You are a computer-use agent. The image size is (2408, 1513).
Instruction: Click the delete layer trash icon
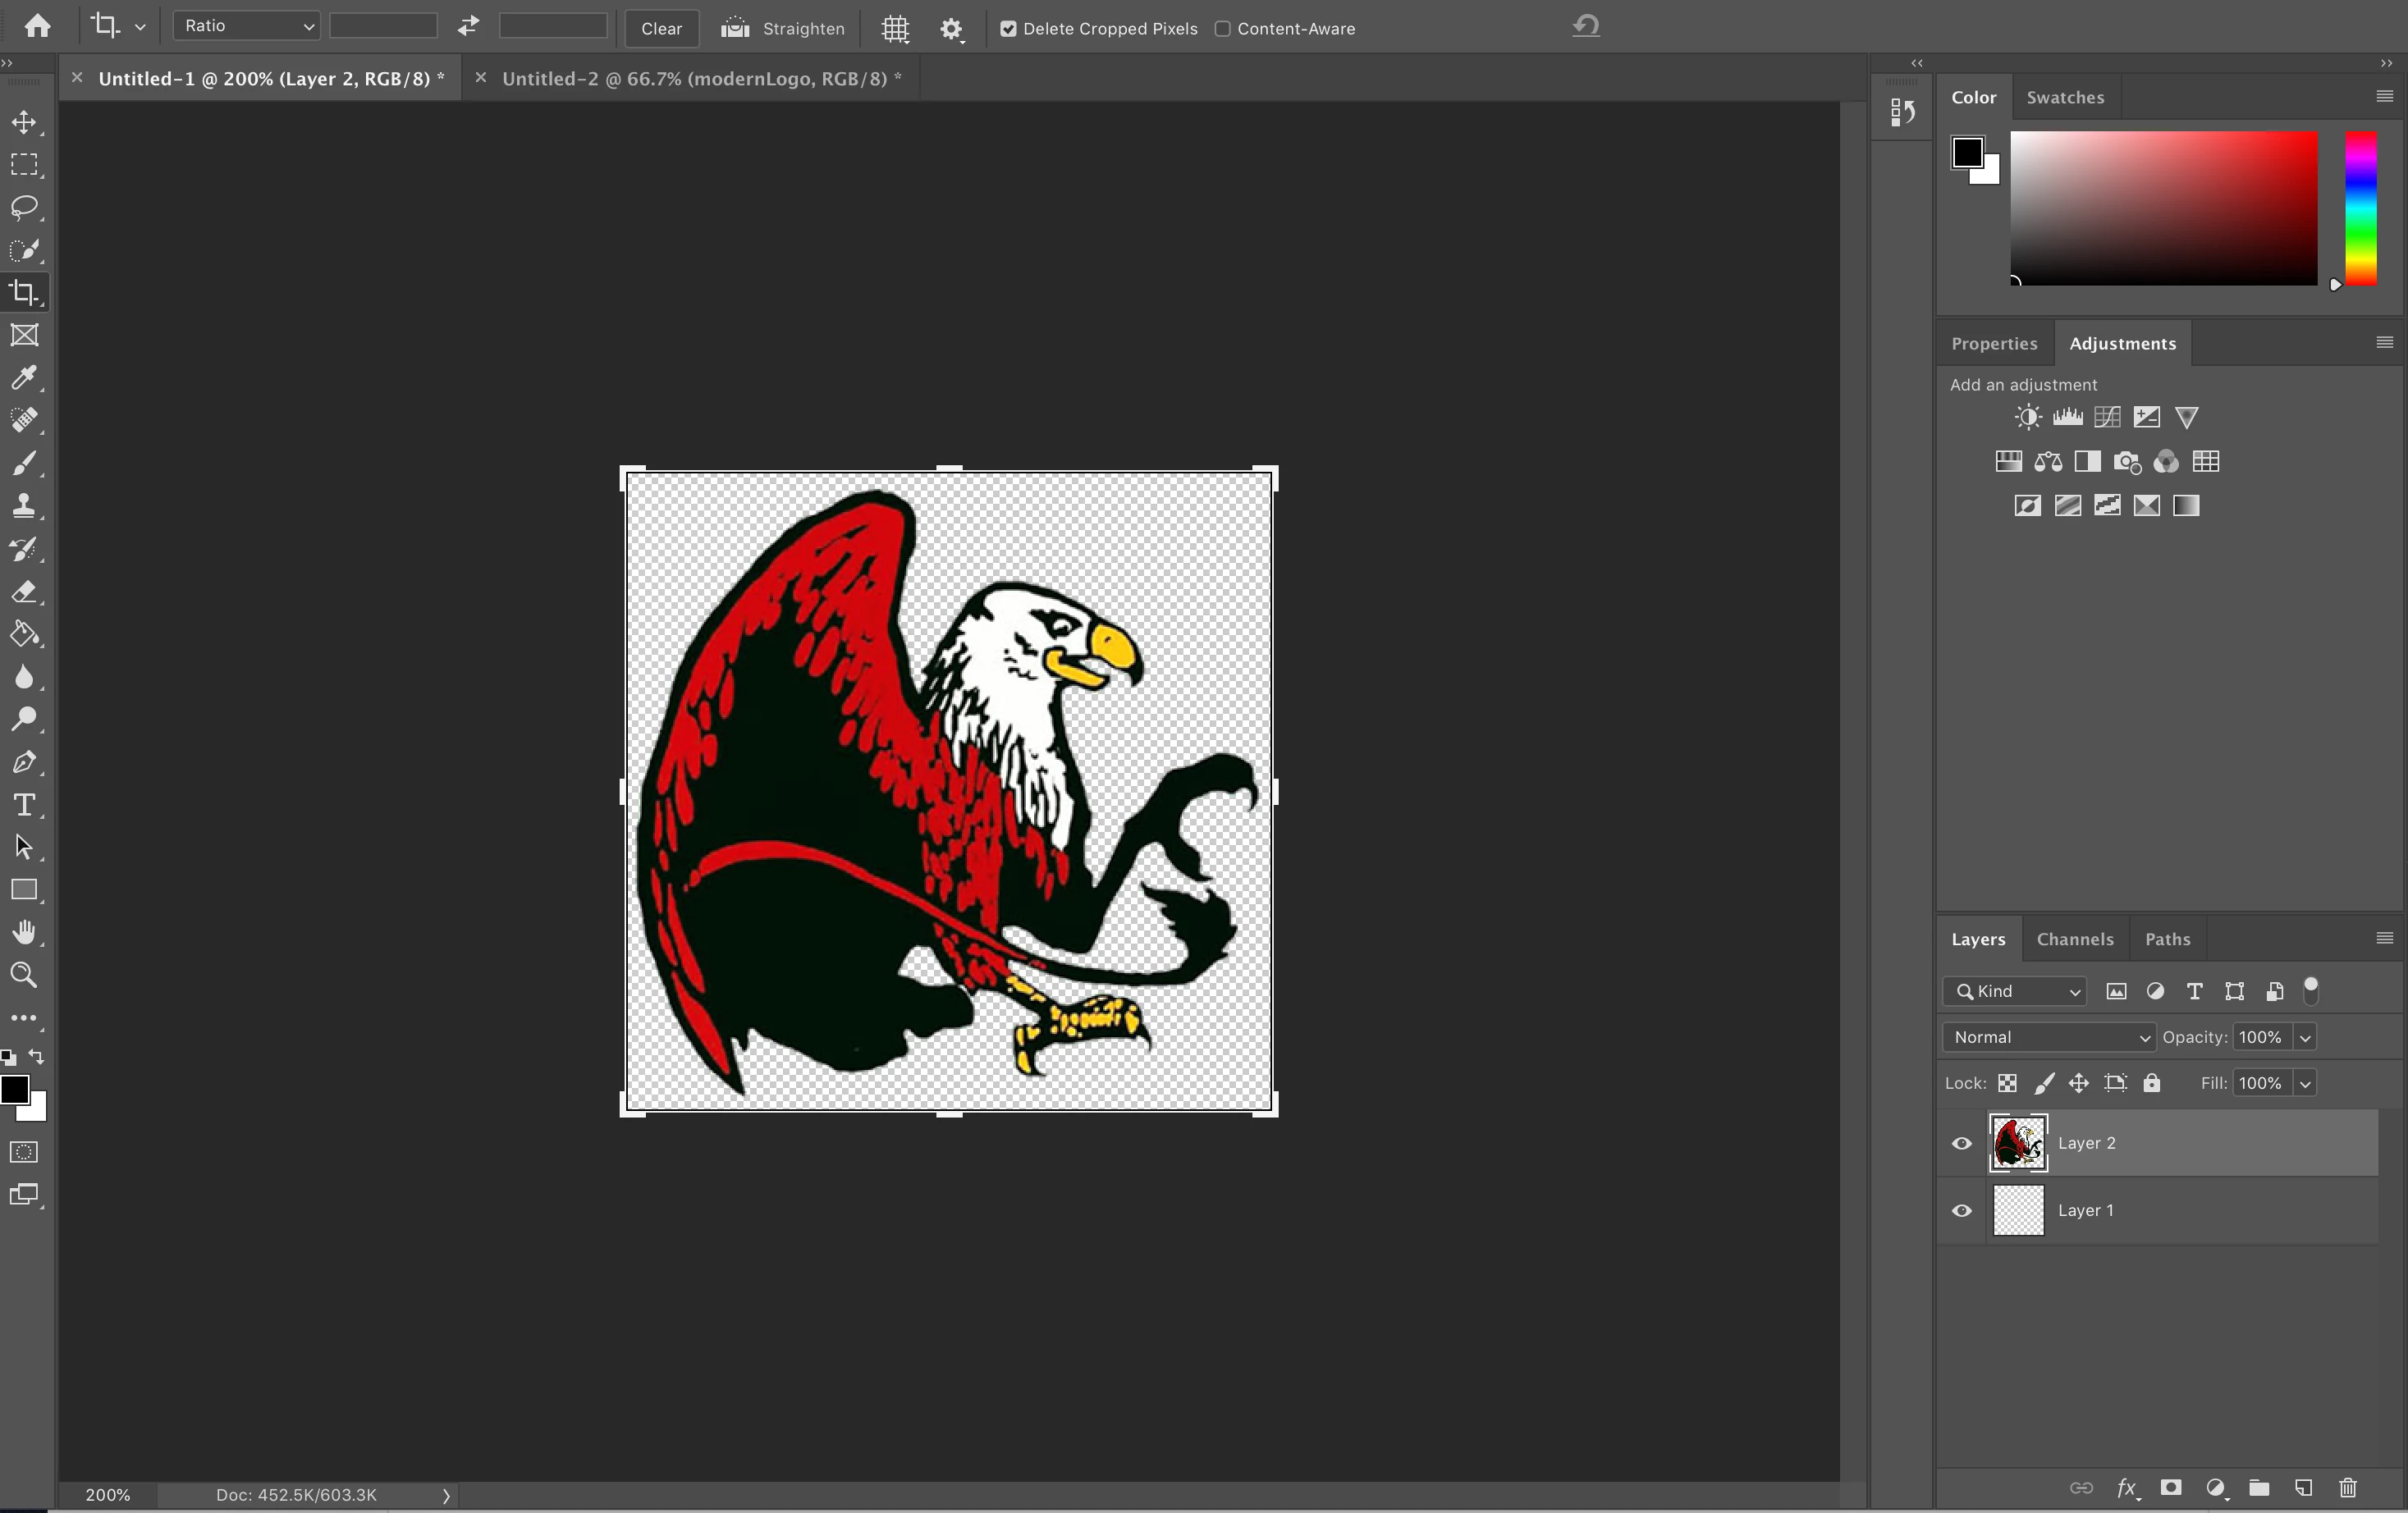(x=2348, y=1488)
